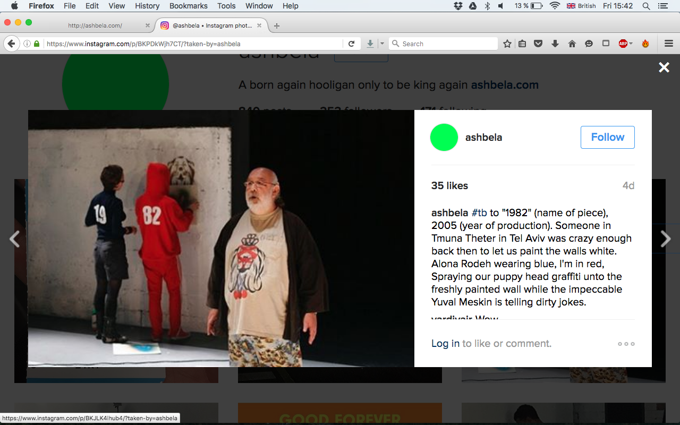Screen dimensions: 680x425
Task: Click the 1982 performance photo
Action: pyautogui.click(x=221, y=239)
